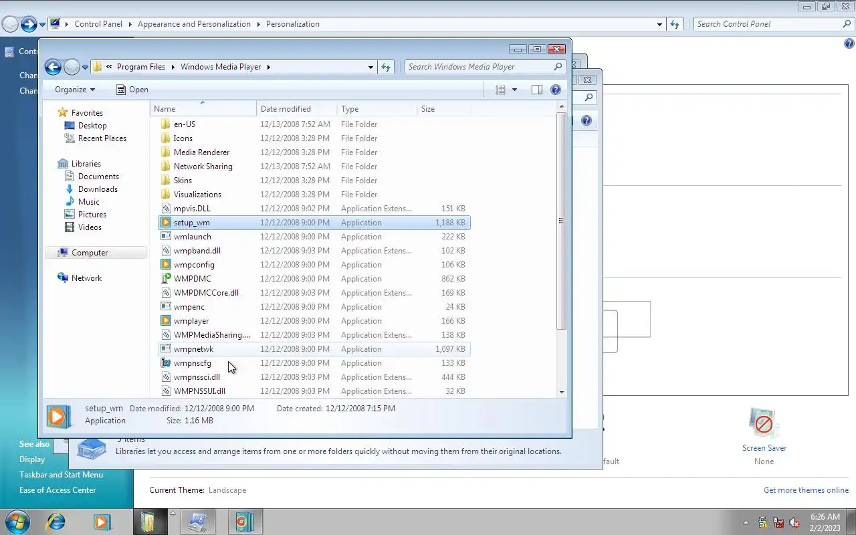Image resolution: width=856 pixels, height=535 pixels.
Task: Refresh the Windows Media Player folder view
Action: [x=385, y=67]
